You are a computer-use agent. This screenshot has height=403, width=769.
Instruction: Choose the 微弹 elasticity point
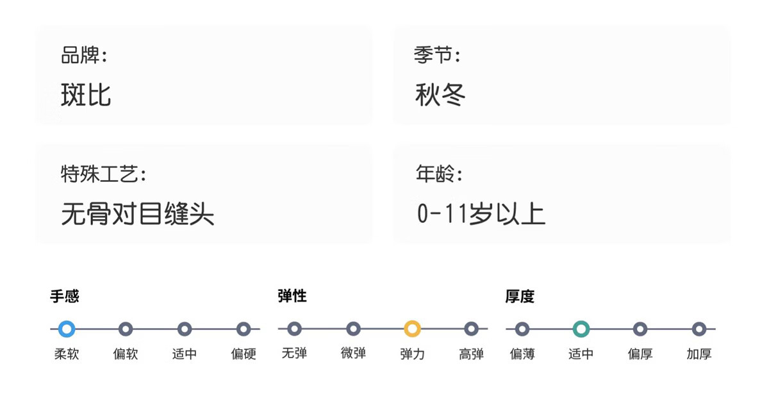point(353,329)
